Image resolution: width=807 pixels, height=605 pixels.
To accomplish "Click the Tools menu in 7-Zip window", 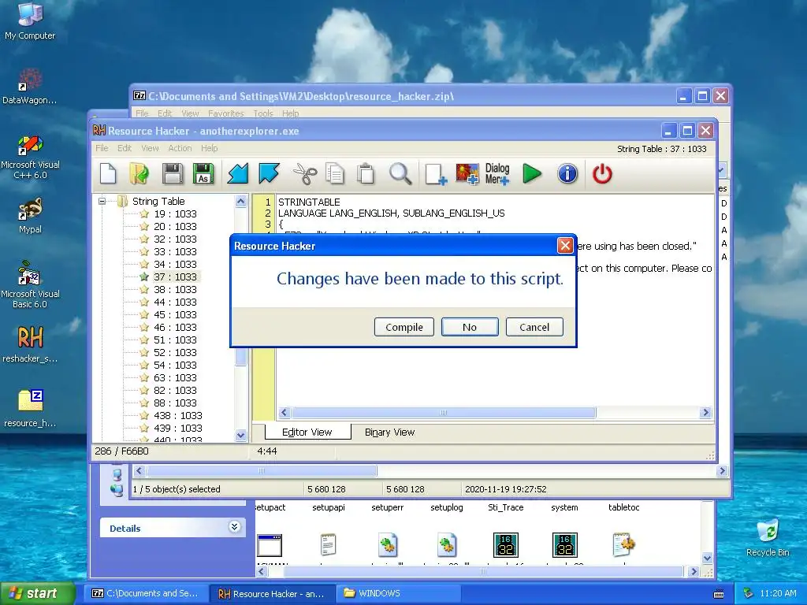I will (x=263, y=113).
